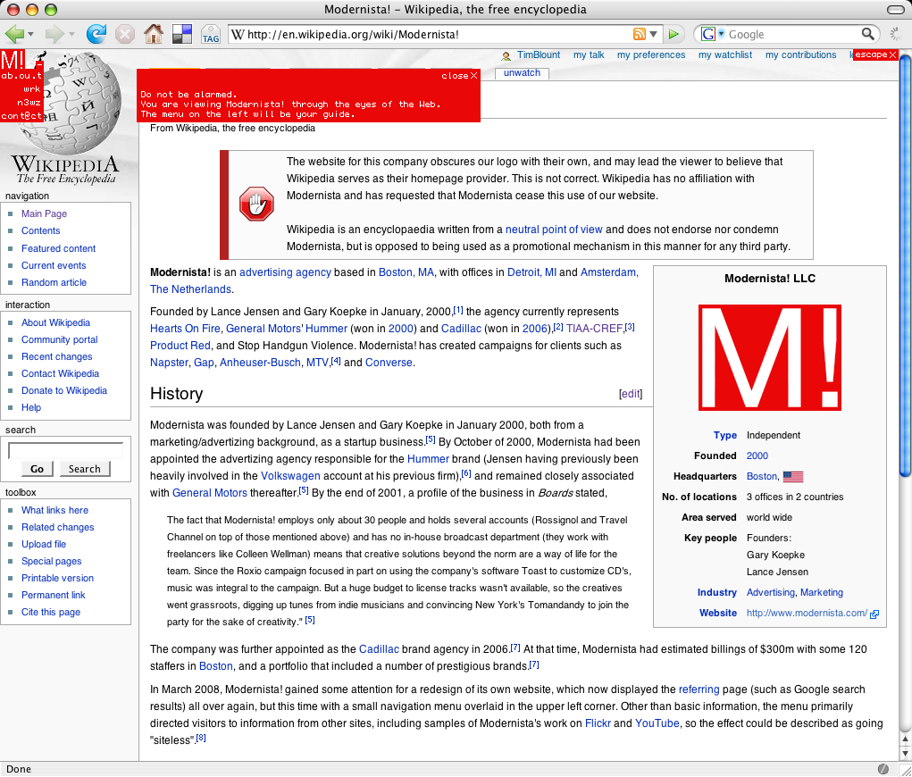
Task: Close the red Modernista notice banner
Action: point(459,76)
